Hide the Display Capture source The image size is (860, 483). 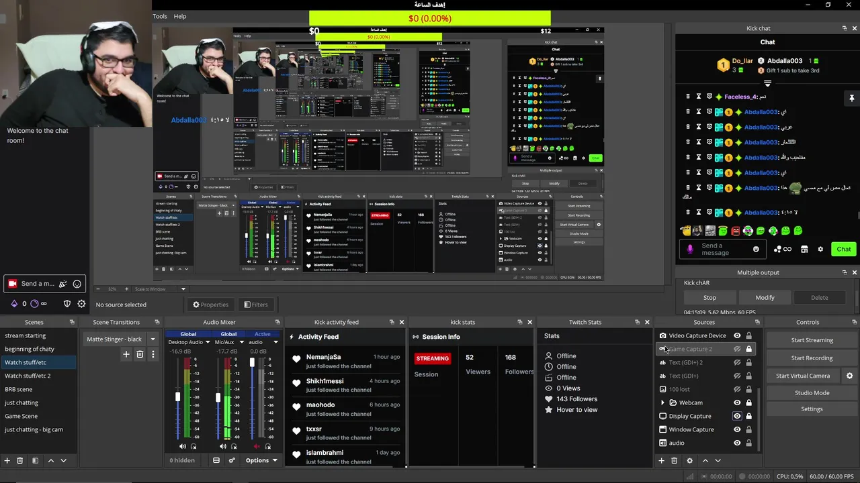[737, 416]
